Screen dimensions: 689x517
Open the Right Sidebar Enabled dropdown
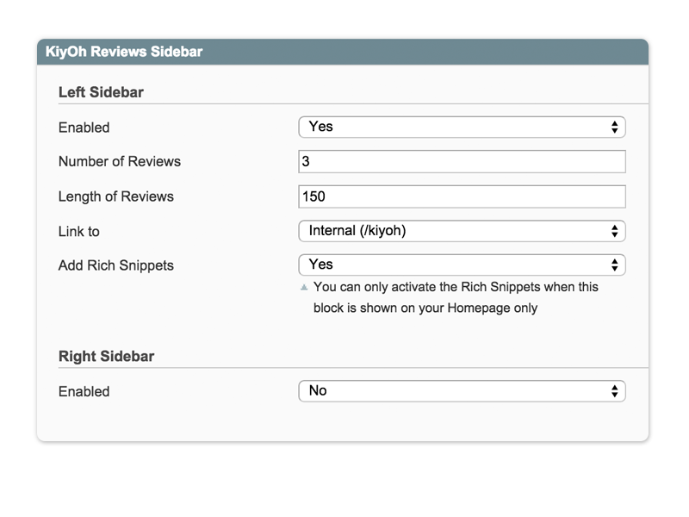[462, 391]
